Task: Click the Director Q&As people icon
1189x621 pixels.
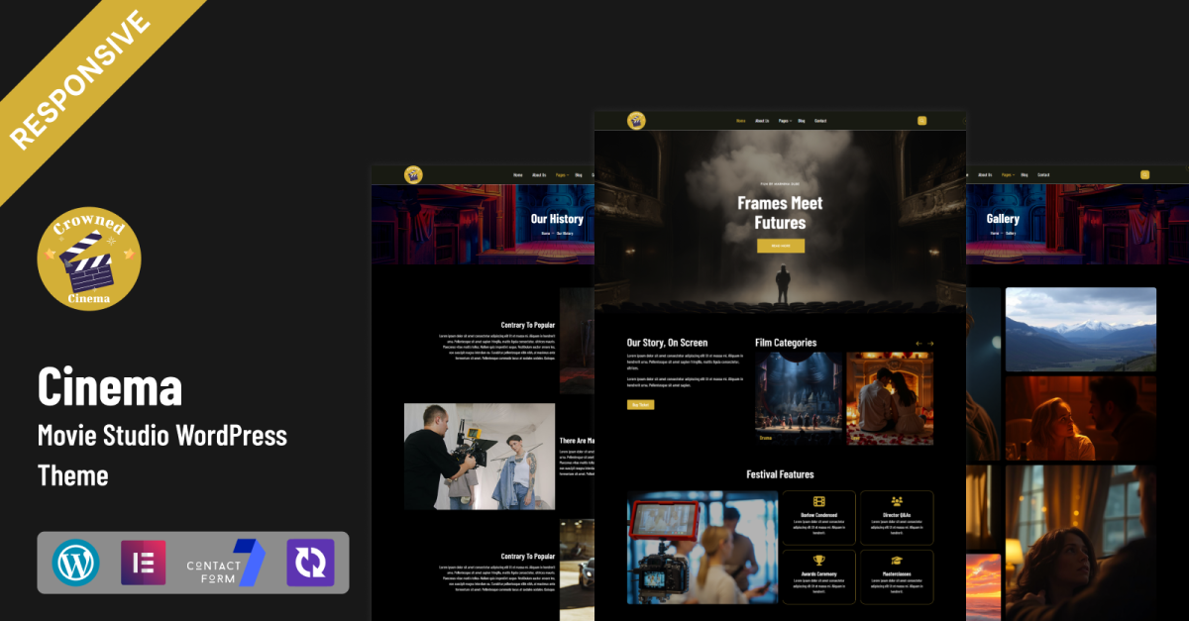Action: (x=897, y=502)
